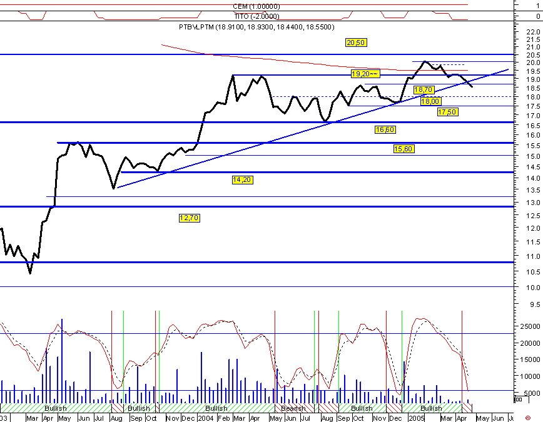Click the 10000 value on volume axis
Screen dimensions: 543x422
point(530,376)
